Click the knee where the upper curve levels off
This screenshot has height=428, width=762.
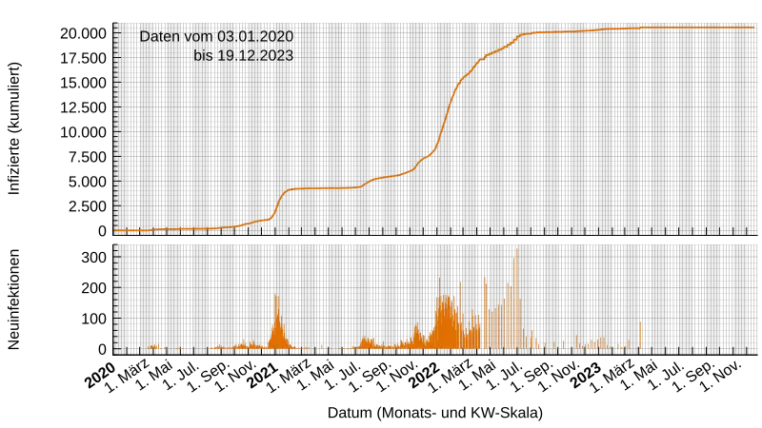tap(521, 35)
